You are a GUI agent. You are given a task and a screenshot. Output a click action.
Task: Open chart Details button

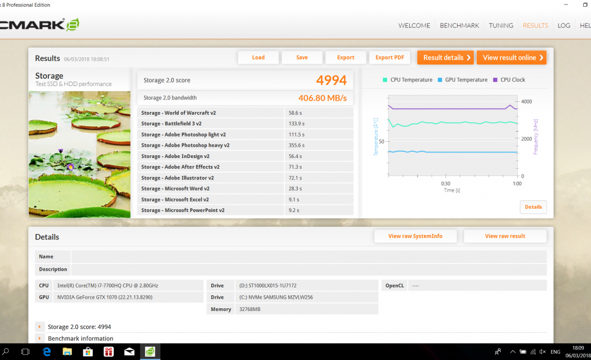[534, 207]
